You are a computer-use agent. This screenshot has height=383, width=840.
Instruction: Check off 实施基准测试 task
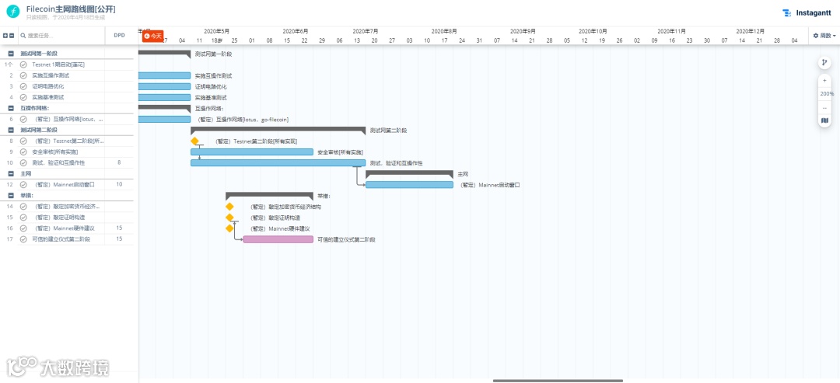pos(23,97)
